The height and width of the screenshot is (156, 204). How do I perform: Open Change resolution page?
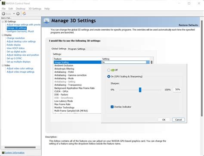click(16, 38)
